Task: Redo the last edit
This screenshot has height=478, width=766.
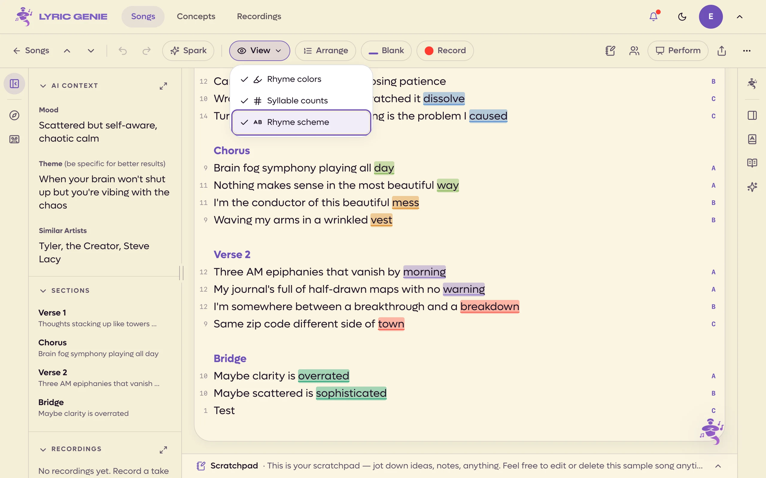Action: coord(146,50)
